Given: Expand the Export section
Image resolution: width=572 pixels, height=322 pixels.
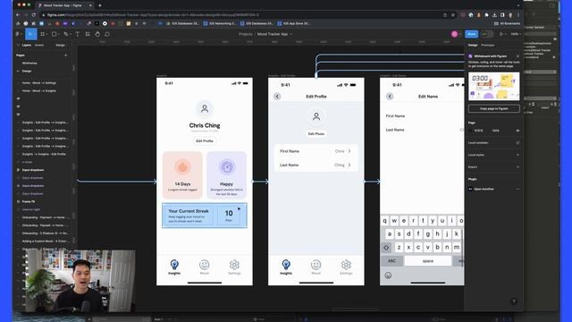Looking at the screenshot, I should (517, 167).
